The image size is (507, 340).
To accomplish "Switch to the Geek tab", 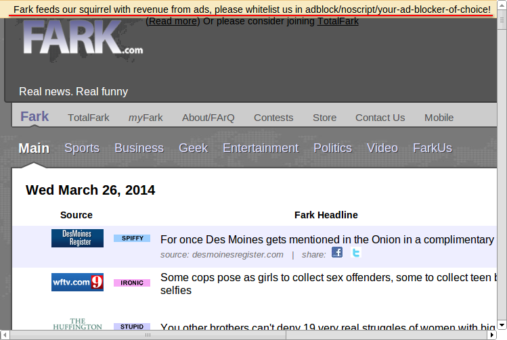I will tap(193, 148).
